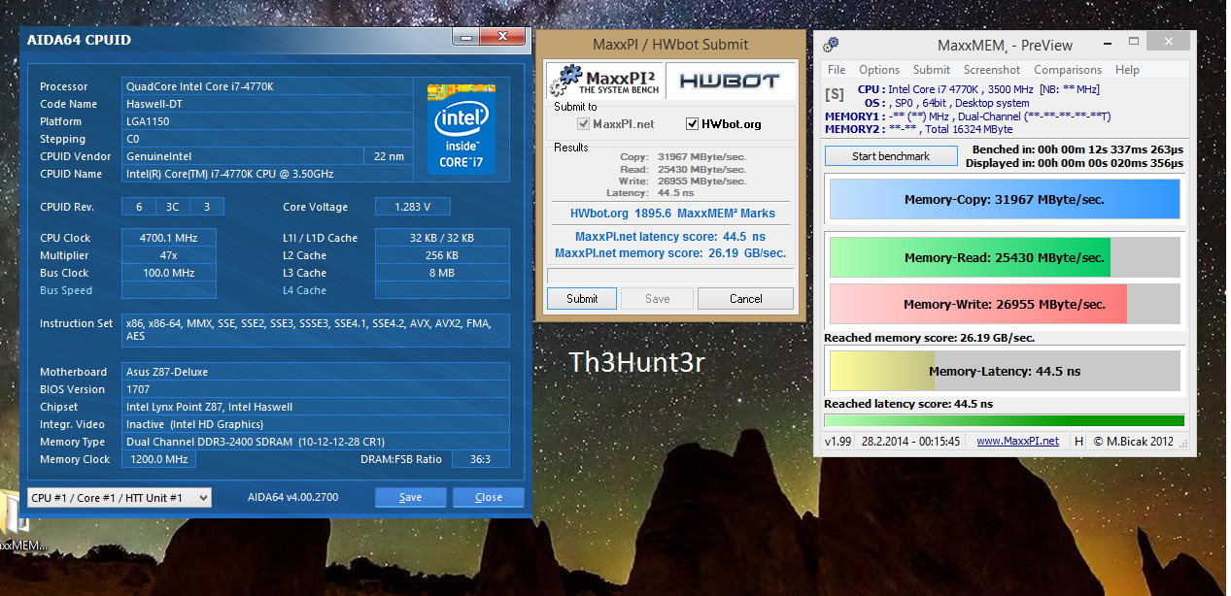Click the 4700.1 MHz CPU Clock value
The width and height of the screenshot is (1231, 596).
168,238
